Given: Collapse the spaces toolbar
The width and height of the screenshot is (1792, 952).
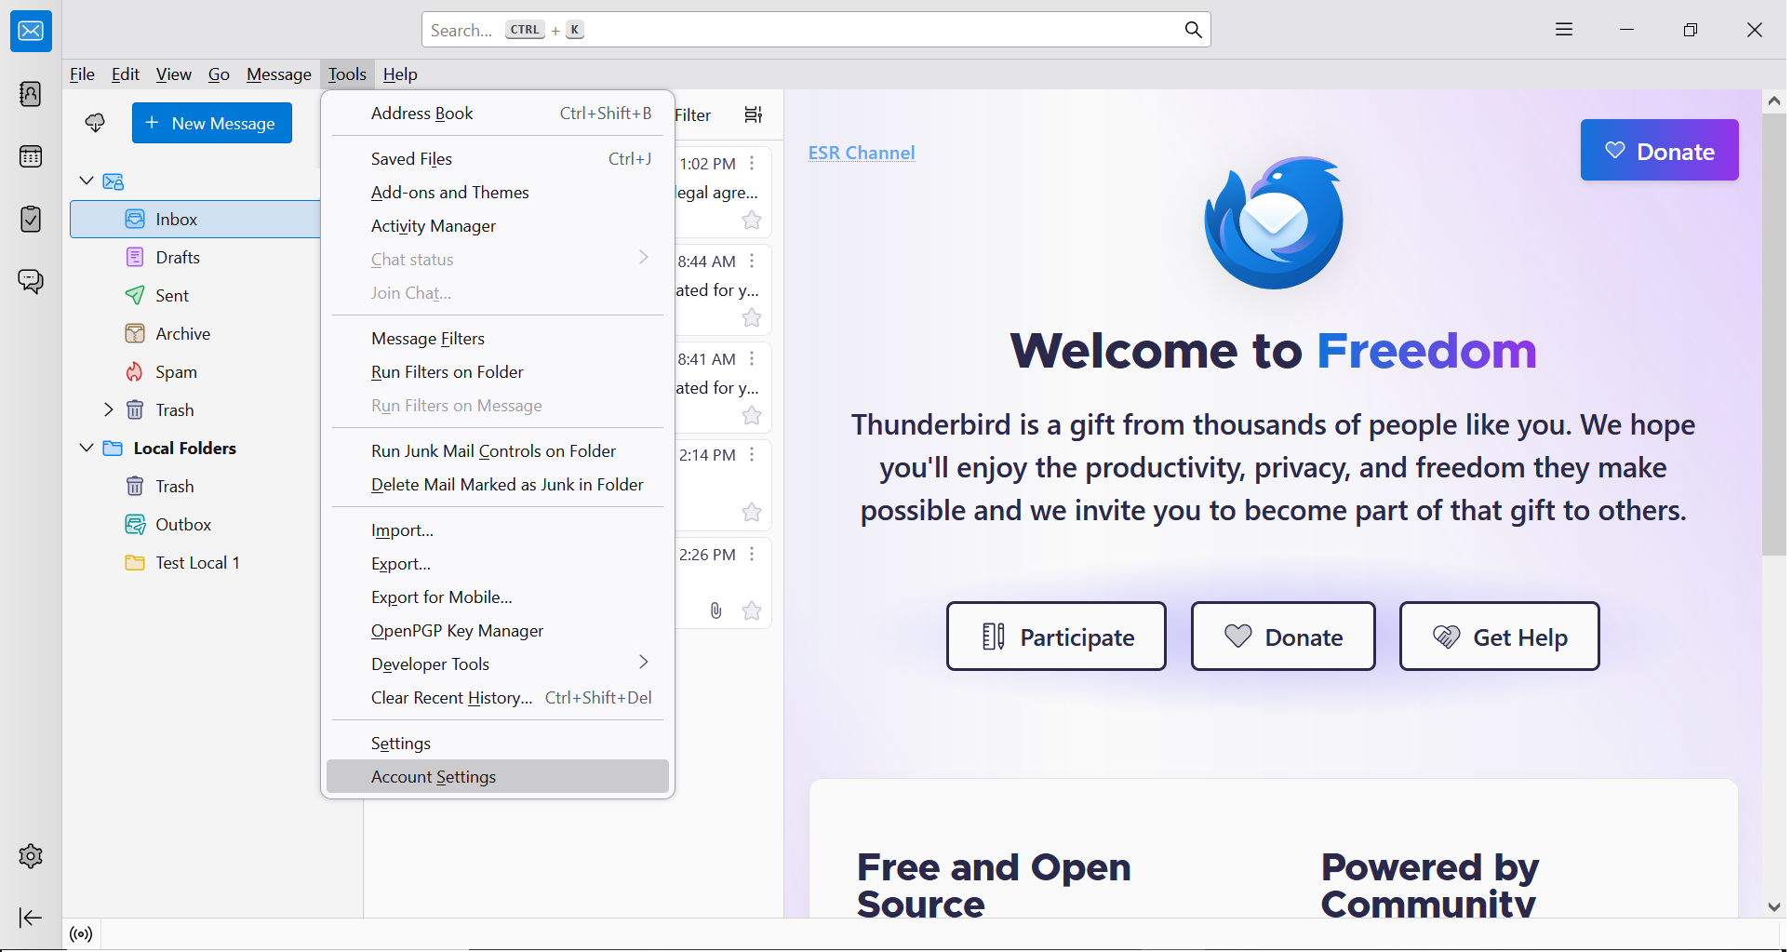Looking at the screenshot, I should (31, 918).
